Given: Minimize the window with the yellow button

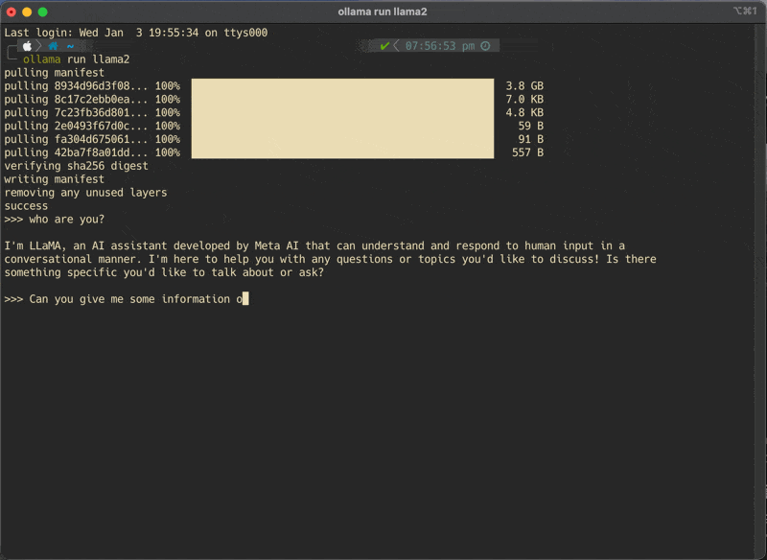Looking at the screenshot, I should pyautogui.click(x=27, y=12).
